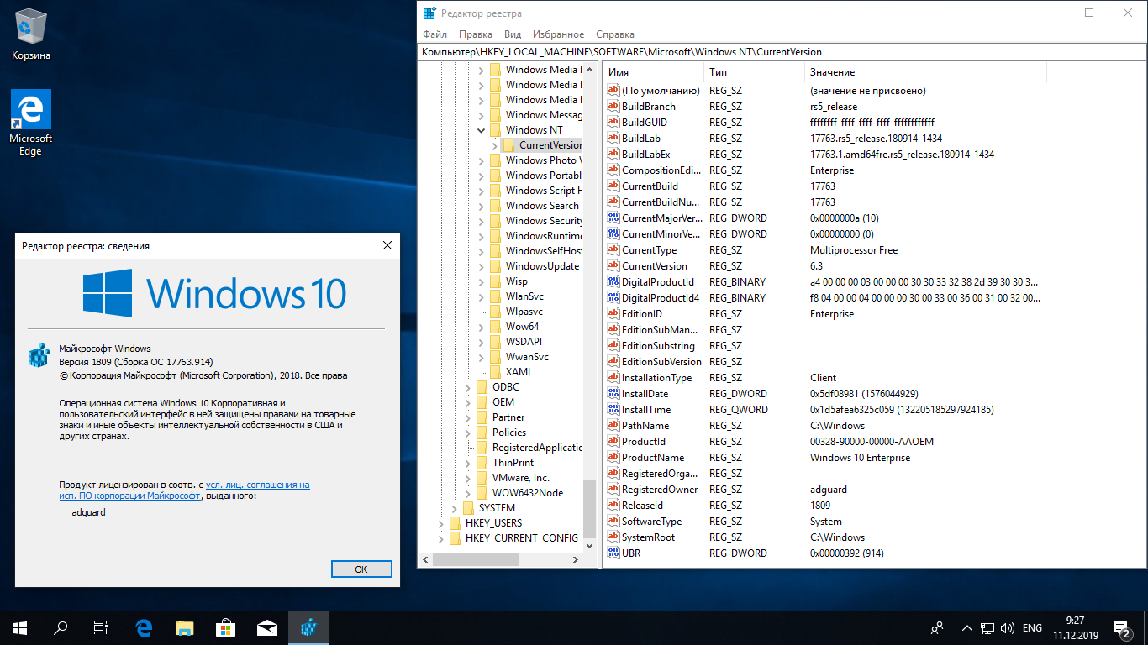Expand the VMware, Inc. key

(x=468, y=478)
